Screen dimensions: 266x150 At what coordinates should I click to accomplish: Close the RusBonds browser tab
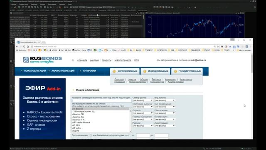(39, 42)
